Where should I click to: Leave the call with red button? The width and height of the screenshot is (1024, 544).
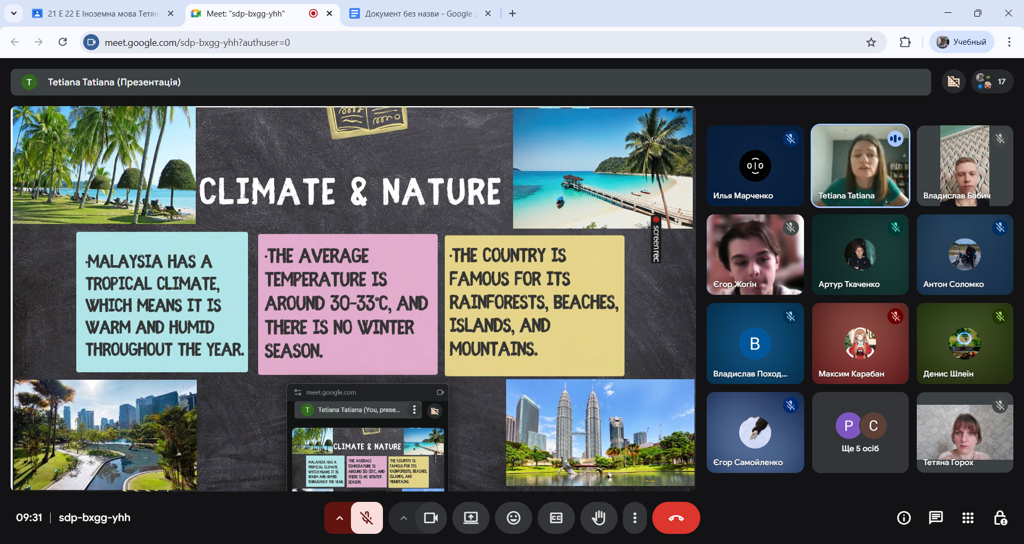pyautogui.click(x=676, y=518)
